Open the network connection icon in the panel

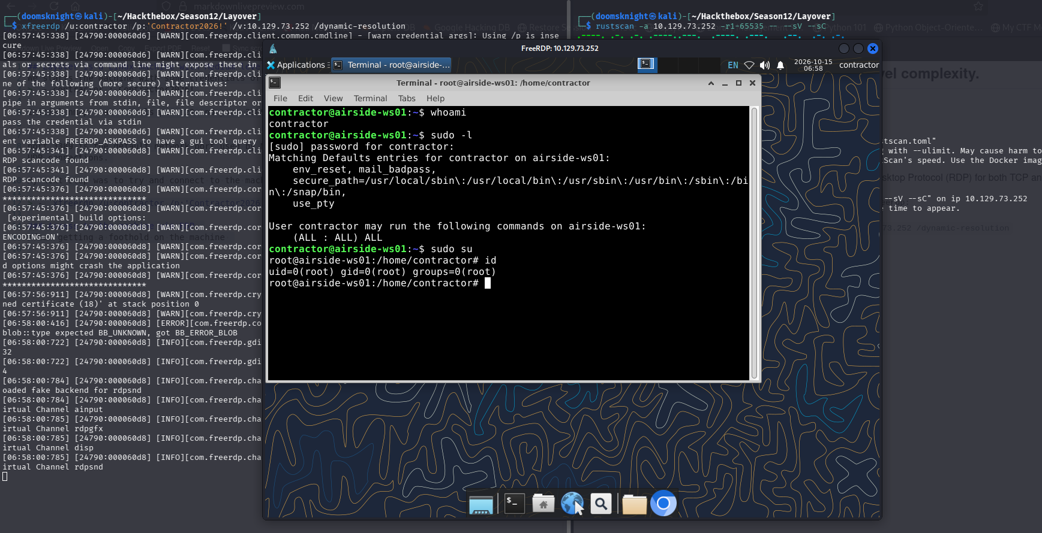749,65
